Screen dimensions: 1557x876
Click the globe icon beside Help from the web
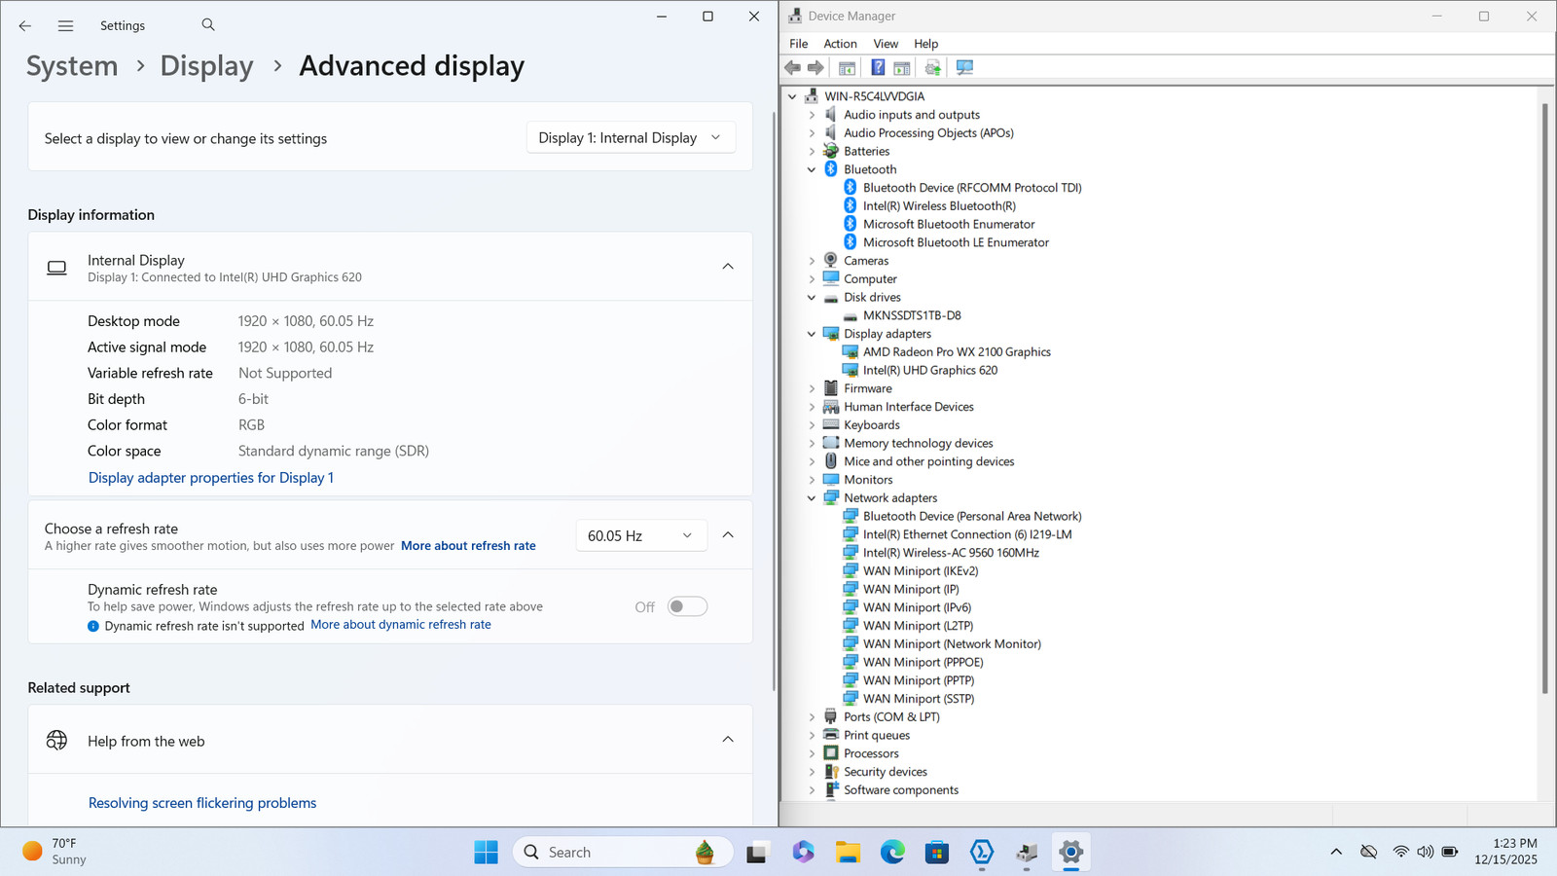pyautogui.click(x=57, y=741)
